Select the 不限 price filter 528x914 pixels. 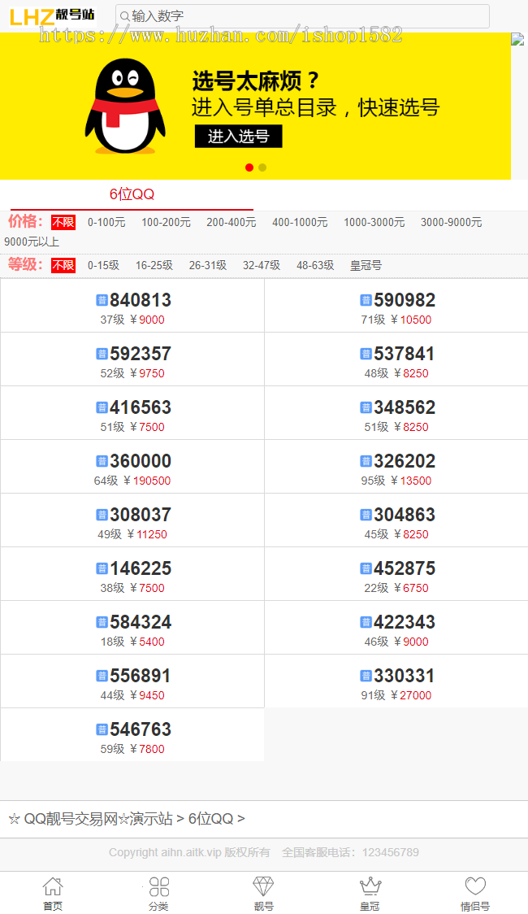point(63,222)
